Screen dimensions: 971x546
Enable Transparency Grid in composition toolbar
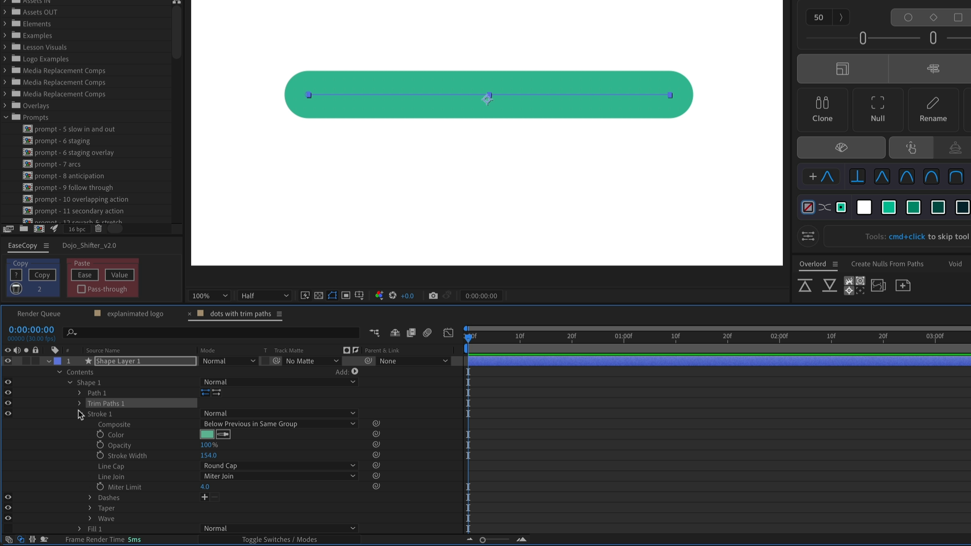(x=319, y=296)
